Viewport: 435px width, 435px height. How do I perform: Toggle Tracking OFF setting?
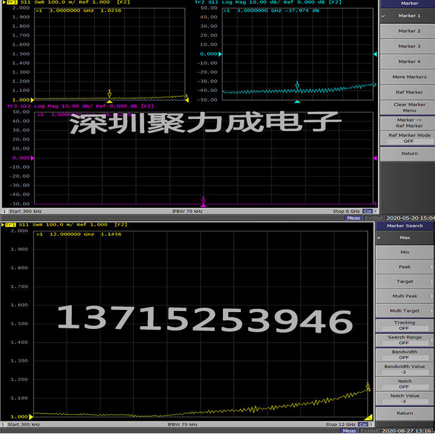tap(405, 325)
